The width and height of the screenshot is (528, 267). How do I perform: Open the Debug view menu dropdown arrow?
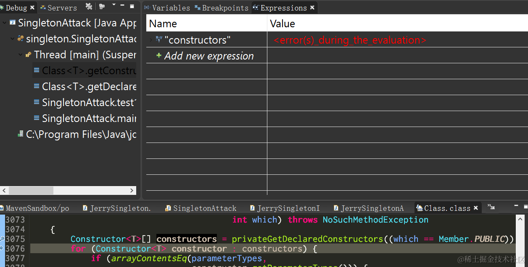[114, 5]
